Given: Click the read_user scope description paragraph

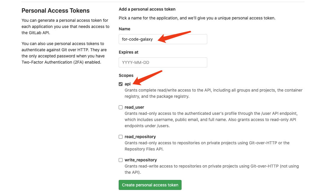Looking at the screenshot, I should (210, 120).
